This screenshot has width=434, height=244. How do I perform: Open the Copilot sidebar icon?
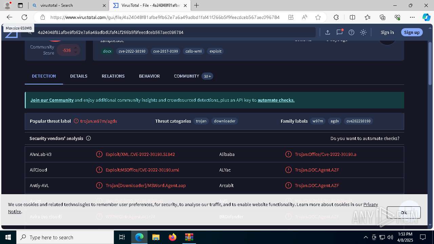[x=426, y=17]
